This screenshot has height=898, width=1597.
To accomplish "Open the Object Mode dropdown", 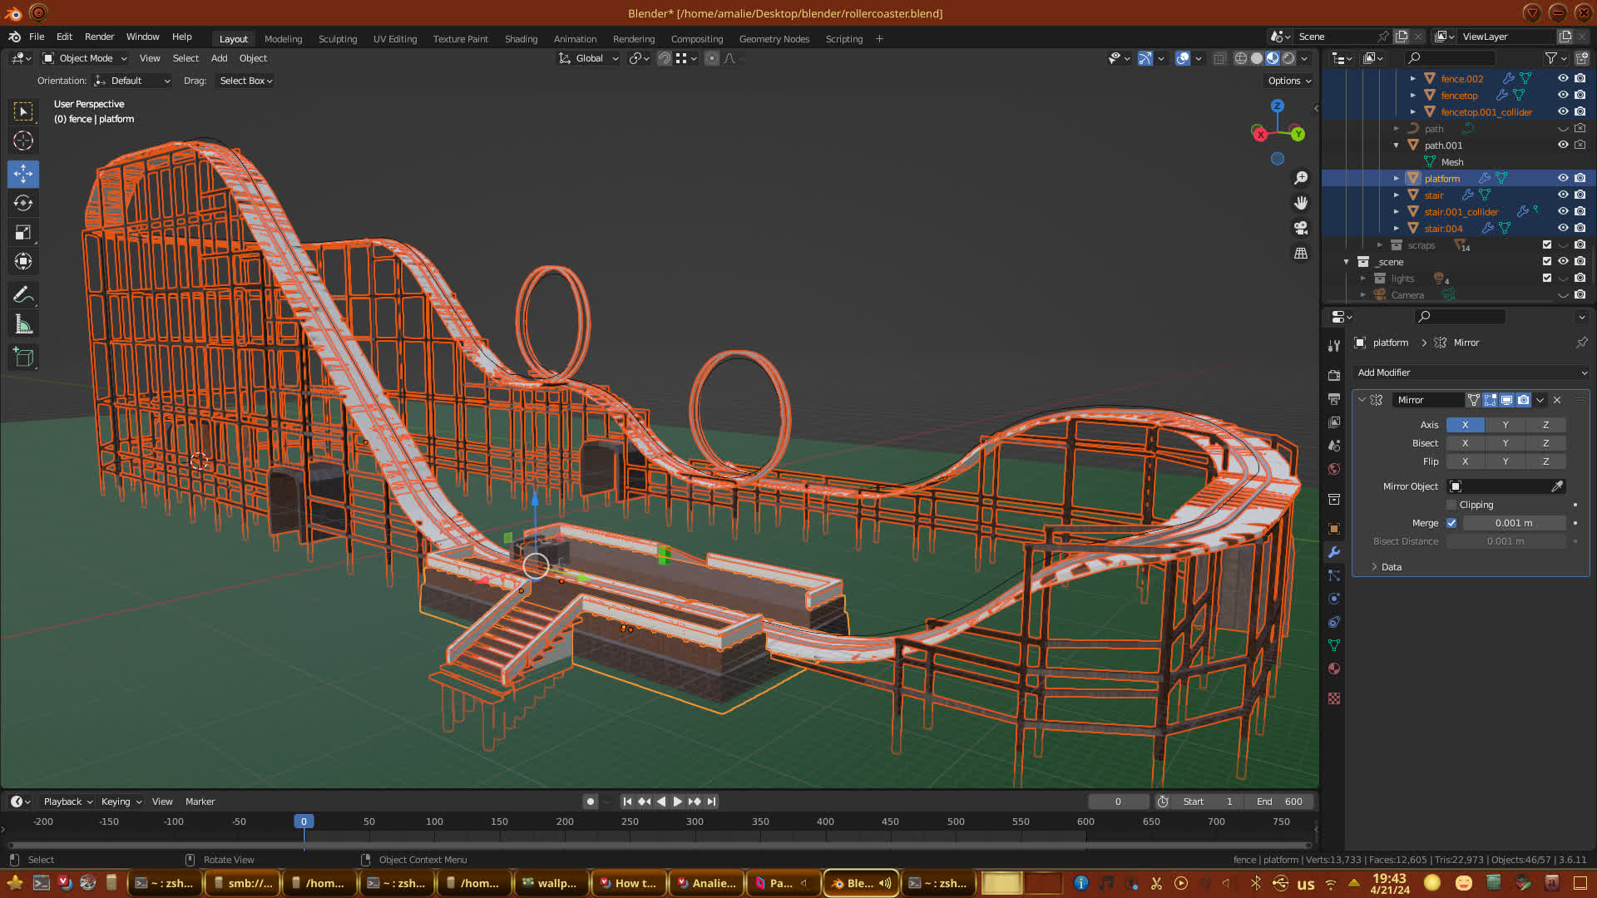I will (x=86, y=58).
